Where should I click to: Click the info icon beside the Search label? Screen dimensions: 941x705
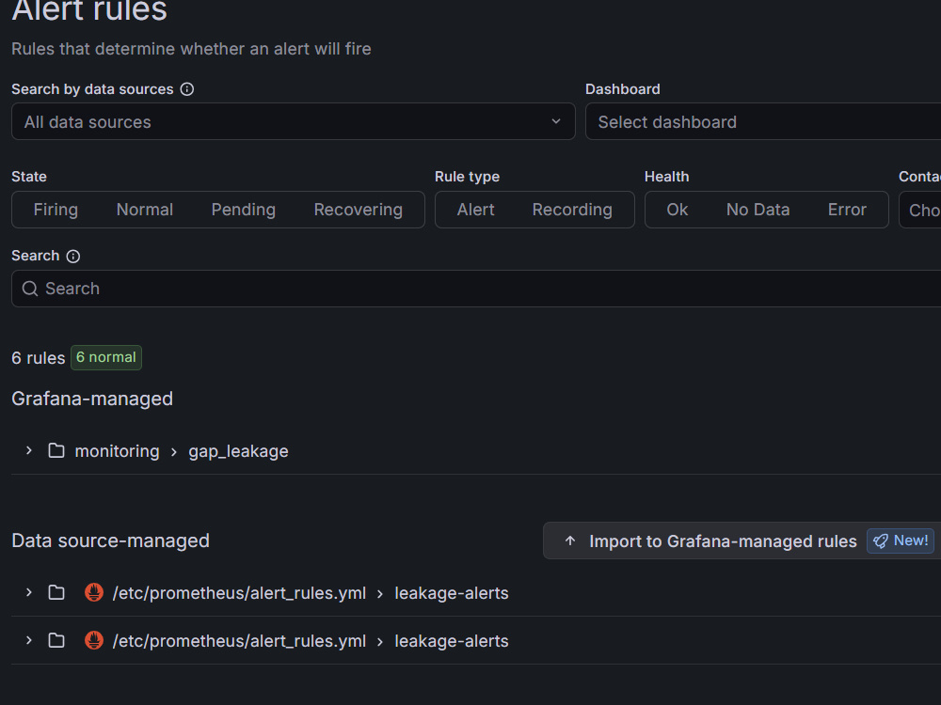pyautogui.click(x=73, y=257)
